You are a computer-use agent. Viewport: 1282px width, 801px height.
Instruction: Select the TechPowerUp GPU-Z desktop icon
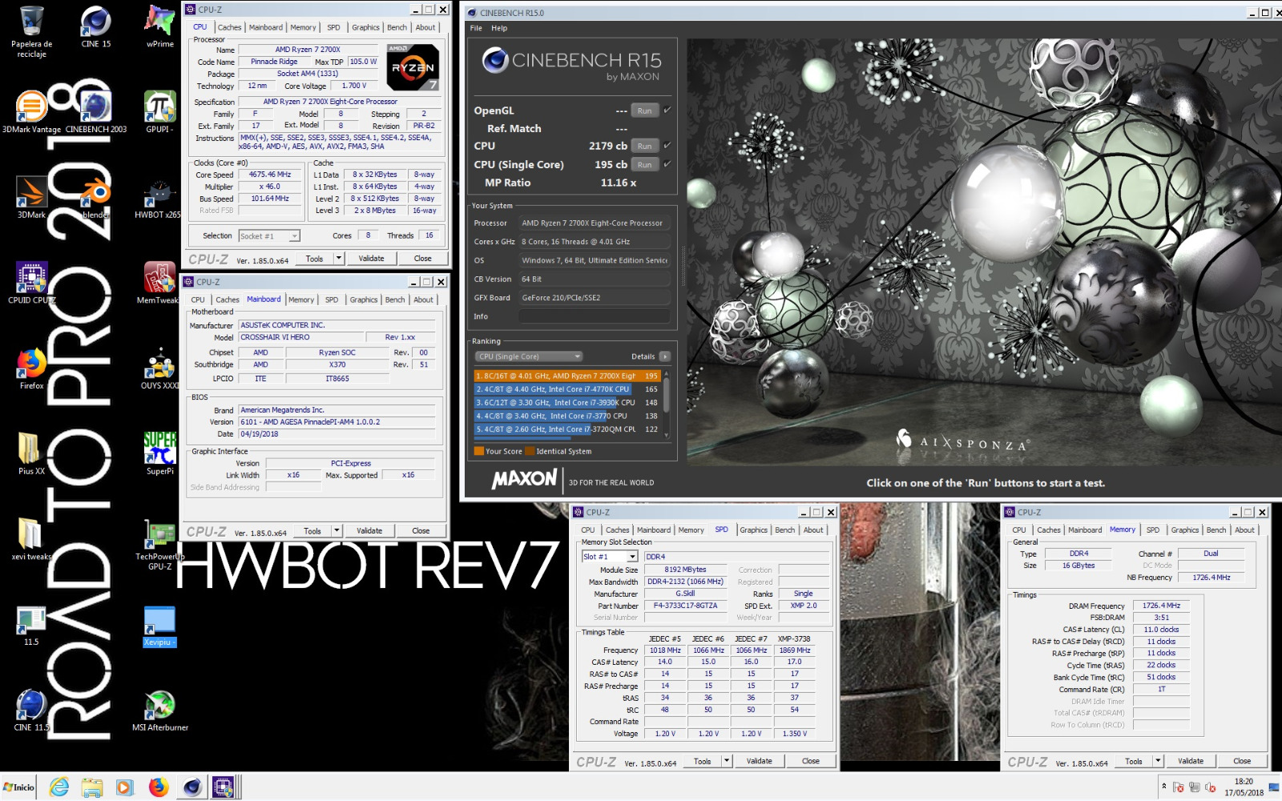(x=159, y=545)
